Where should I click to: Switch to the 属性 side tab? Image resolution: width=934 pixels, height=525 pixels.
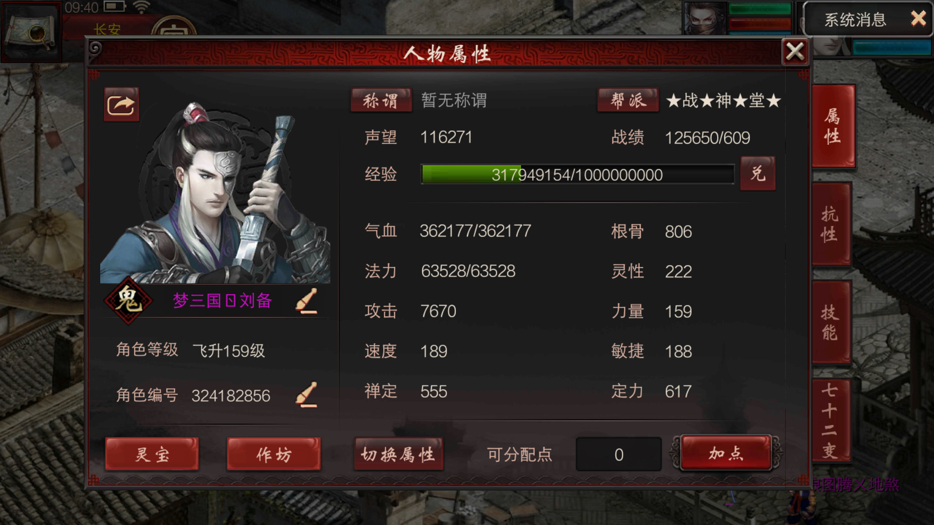coord(833,126)
